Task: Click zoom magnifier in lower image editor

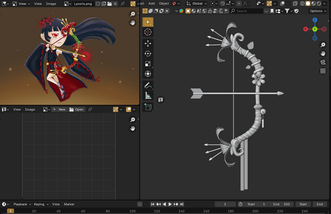Action: point(133,120)
